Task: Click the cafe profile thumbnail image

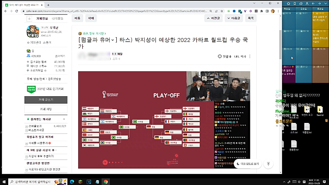Action: (x=33, y=32)
